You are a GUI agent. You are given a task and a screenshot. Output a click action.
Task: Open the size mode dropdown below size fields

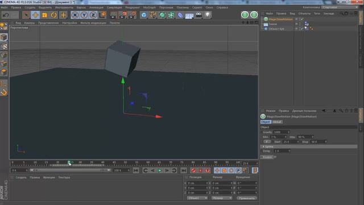tap(222, 198)
